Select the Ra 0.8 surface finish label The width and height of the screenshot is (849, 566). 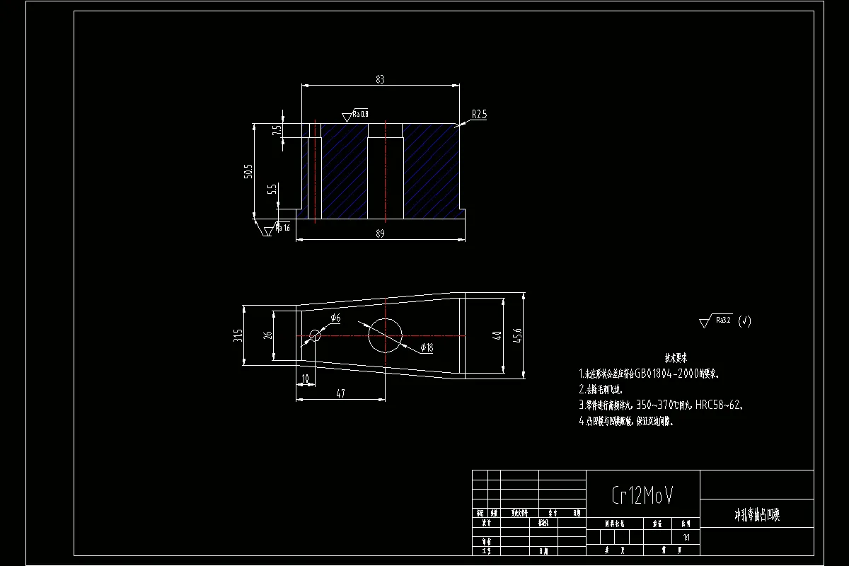(360, 113)
